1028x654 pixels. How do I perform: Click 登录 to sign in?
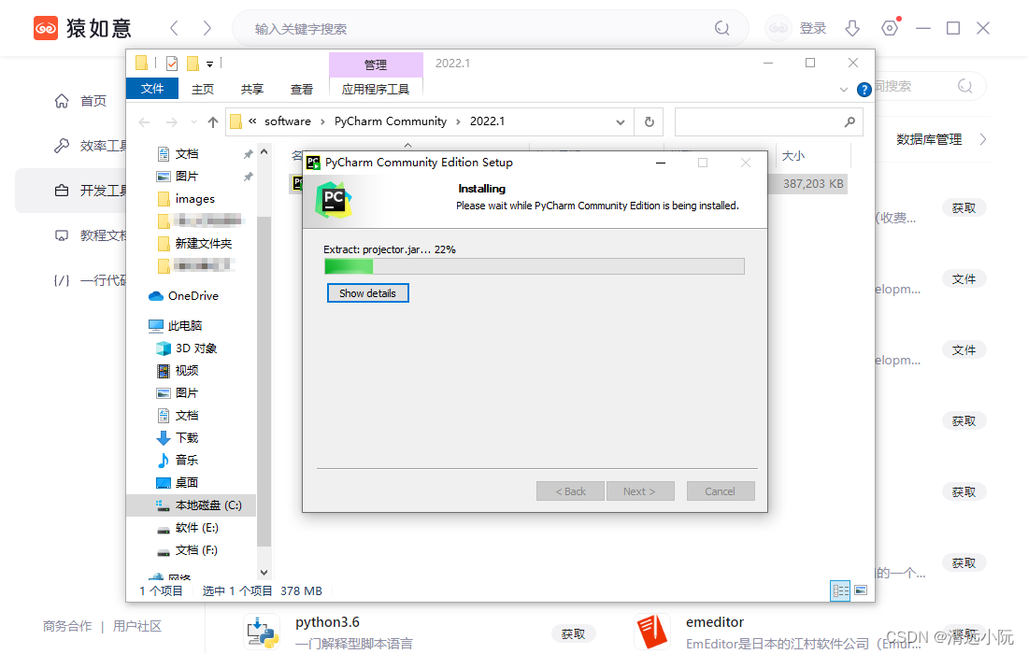[813, 28]
